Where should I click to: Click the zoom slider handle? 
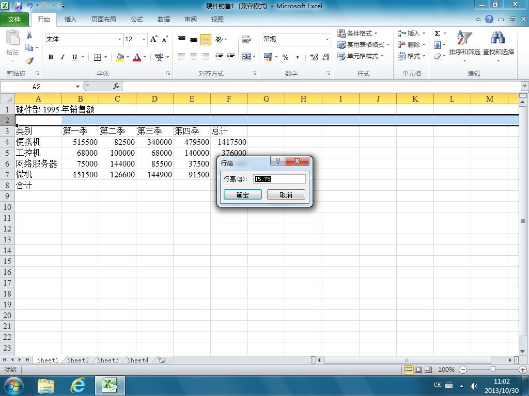click(493, 370)
